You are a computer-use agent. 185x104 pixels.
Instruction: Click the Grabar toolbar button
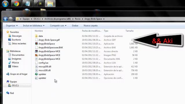[x=75, y=26]
